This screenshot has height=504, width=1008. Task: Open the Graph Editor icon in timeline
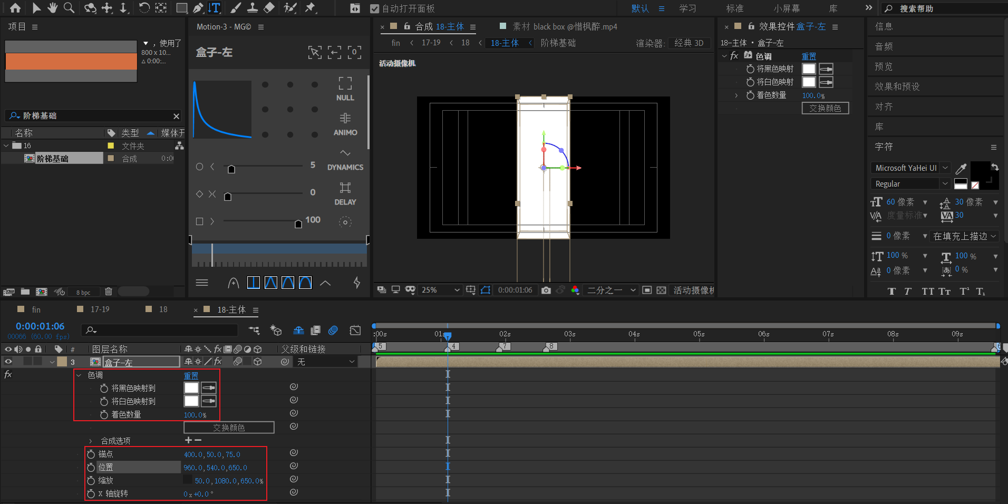pos(355,331)
